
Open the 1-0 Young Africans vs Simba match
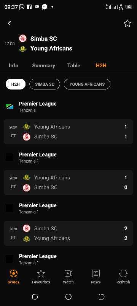(x=68, y=182)
